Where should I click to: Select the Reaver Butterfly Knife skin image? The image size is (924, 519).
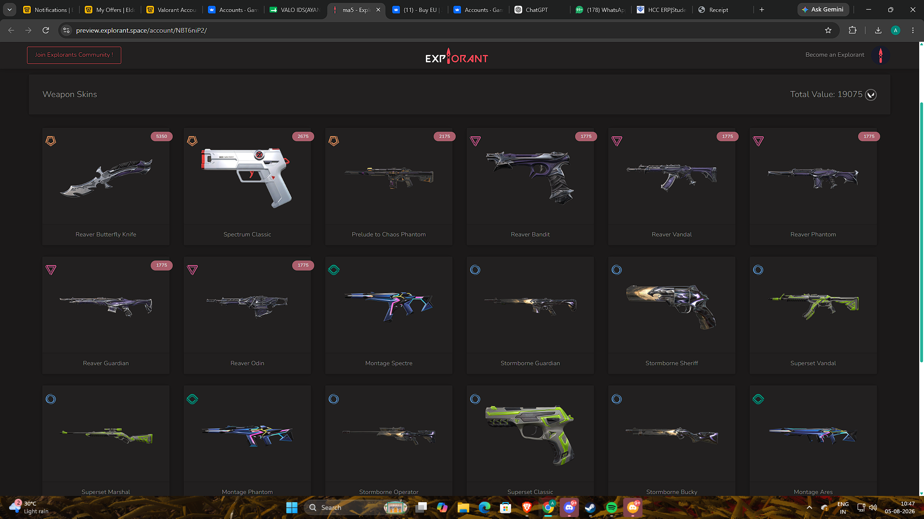106,178
